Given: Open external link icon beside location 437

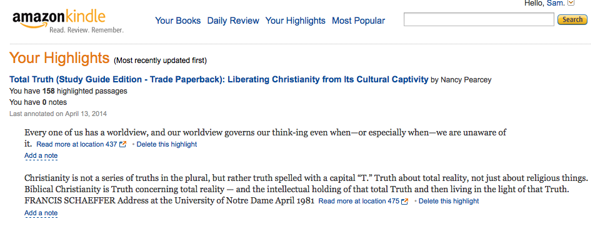Looking at the screenshot, I should 122,145.
